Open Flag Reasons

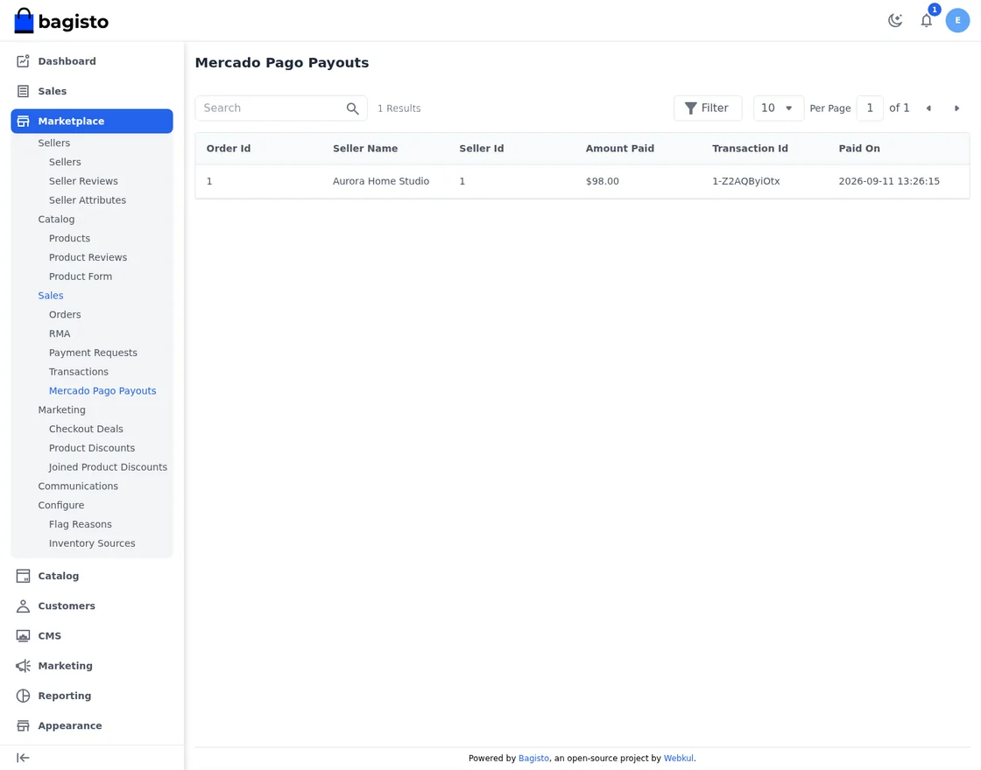[x=81, y=524]
